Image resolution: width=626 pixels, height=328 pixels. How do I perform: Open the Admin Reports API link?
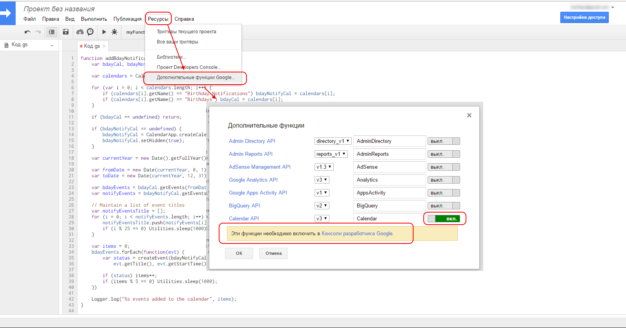(251, 154)
